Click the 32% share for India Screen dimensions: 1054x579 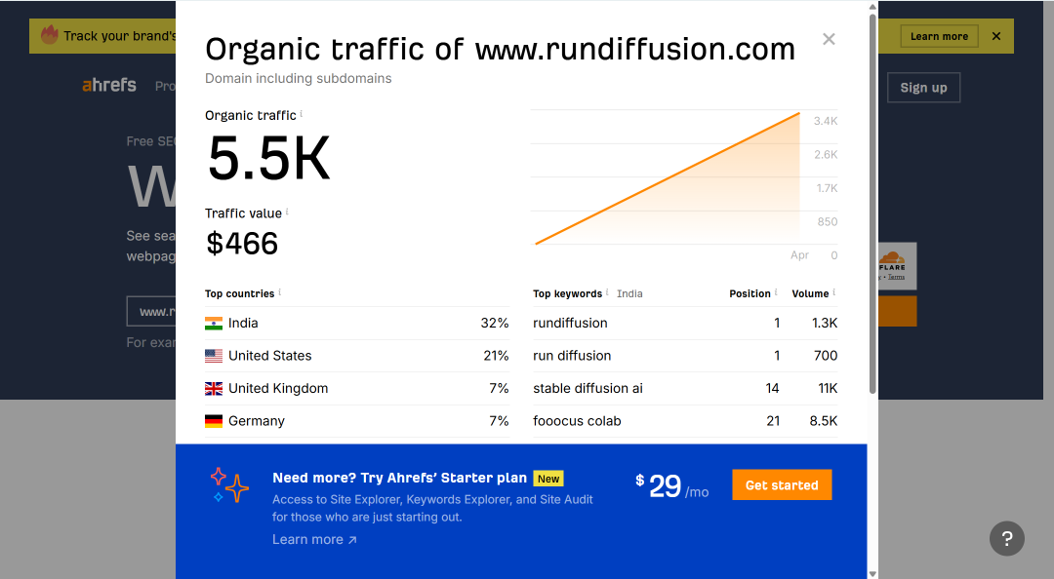pos(495,323)
